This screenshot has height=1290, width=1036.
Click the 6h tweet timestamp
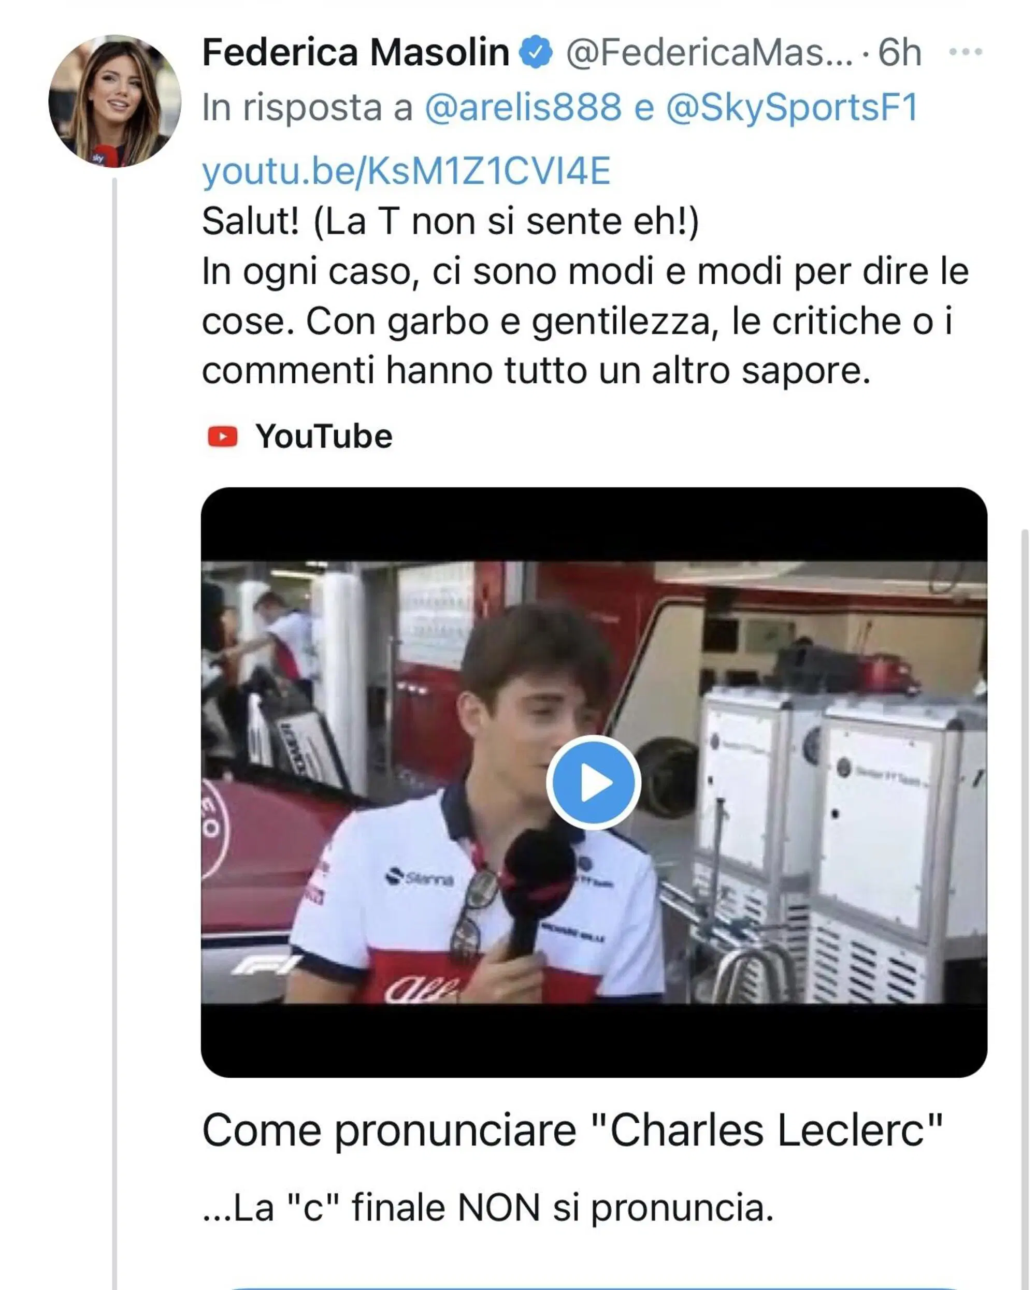900,53
